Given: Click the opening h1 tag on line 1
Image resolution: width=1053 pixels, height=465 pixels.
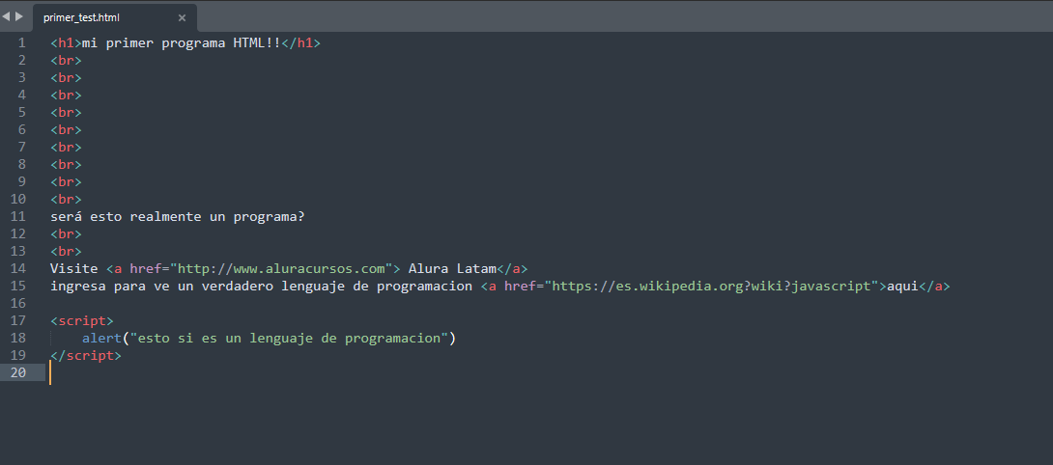Looking at the screenshot, I should tap(66, 43).
